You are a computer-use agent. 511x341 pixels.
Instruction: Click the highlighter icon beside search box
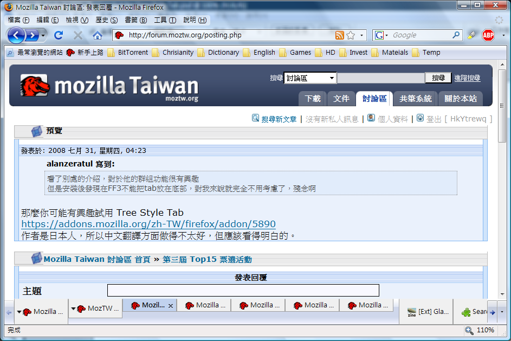pyautogui.click(x=471, y=35)
